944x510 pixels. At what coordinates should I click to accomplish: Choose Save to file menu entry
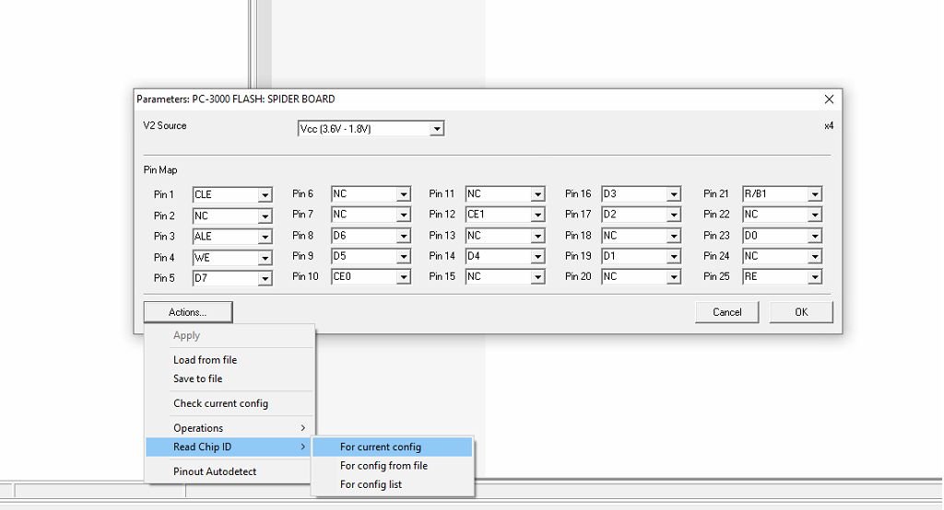197,378
